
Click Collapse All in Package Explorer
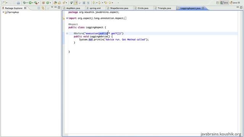[x=39, y=8]
